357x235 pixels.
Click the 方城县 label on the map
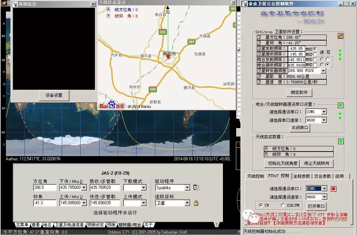tap(205, 36)
